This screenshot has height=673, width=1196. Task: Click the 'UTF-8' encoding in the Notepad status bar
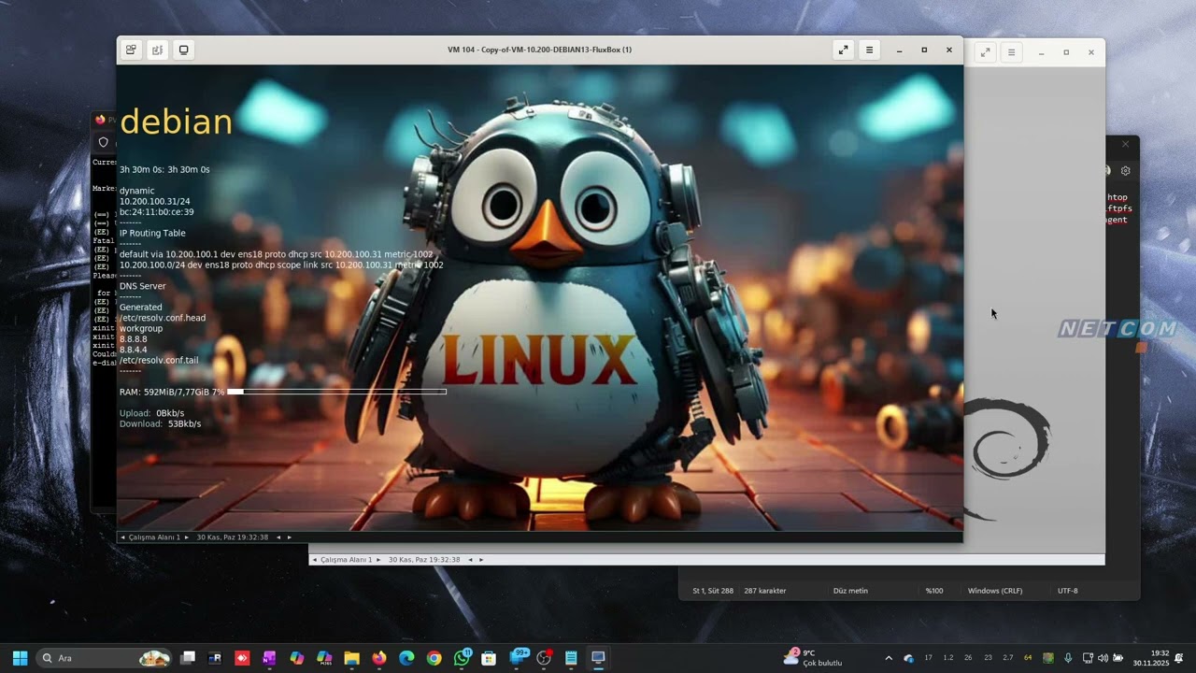click(1068, 591)
